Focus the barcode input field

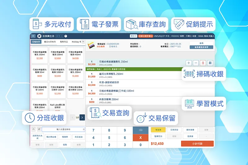coord(63,129)
